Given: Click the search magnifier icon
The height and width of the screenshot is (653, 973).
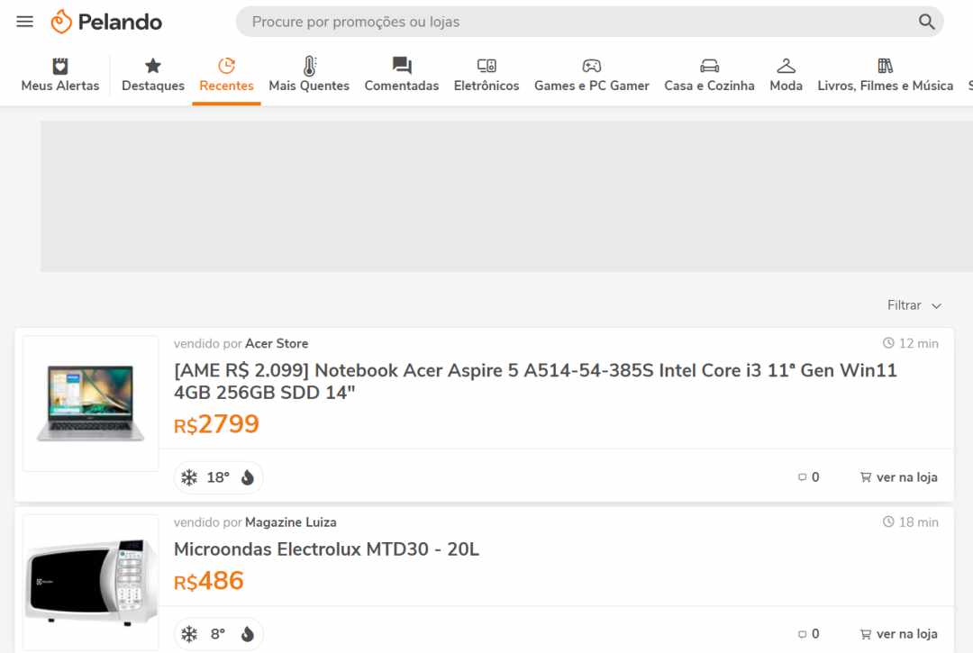Looking at the screenshot, I should [926, 22].
